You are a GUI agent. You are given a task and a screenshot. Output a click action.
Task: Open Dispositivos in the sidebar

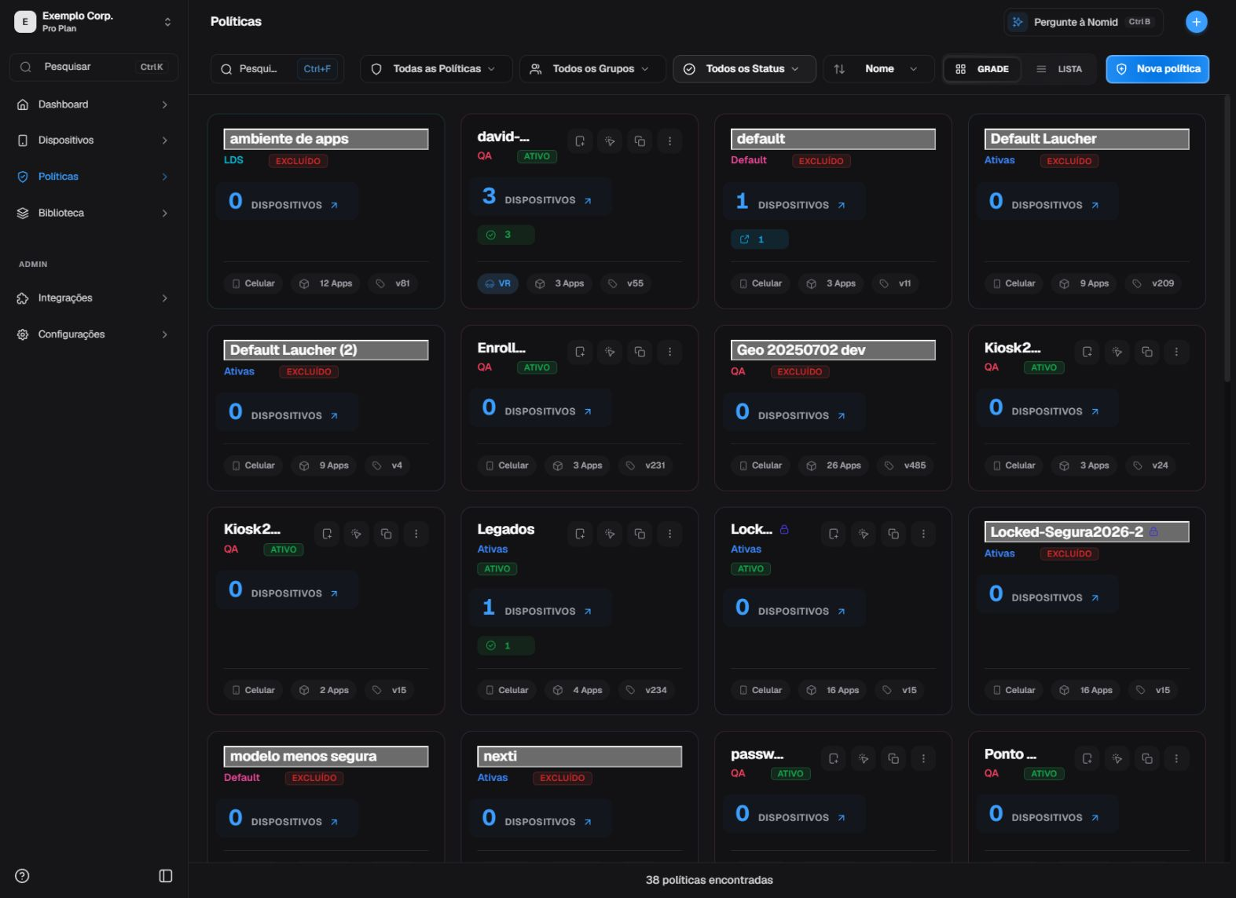94,141
